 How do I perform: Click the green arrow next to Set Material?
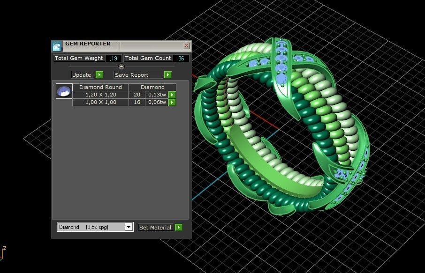pos(179,227)
